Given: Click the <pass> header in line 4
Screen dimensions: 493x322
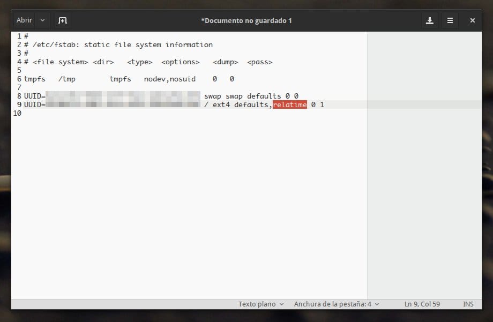Looking at the screenshot, I should [x=260, y=62].
